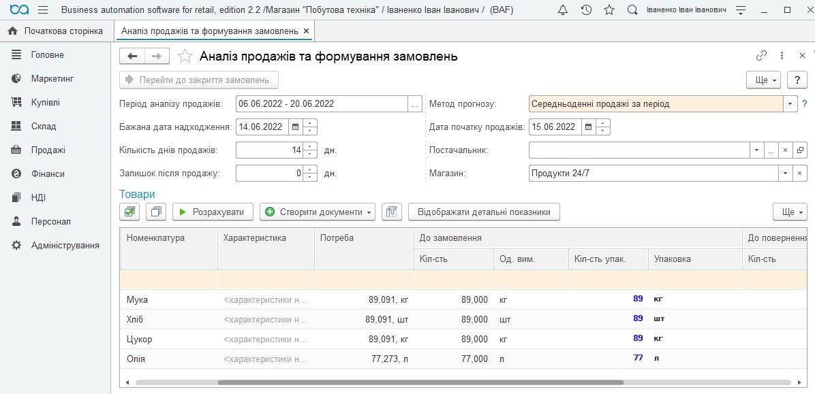The height and width of the screenshot is (394, 815).
Task: Toggle Відображати детальні показники
Action: click(484, 212)
